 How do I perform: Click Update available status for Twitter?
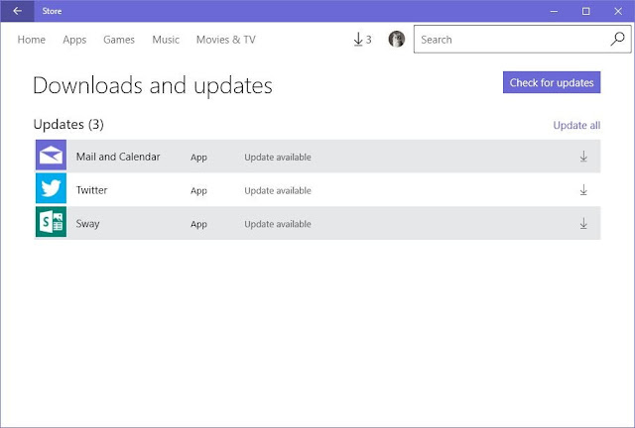click(x=278, y=190)
